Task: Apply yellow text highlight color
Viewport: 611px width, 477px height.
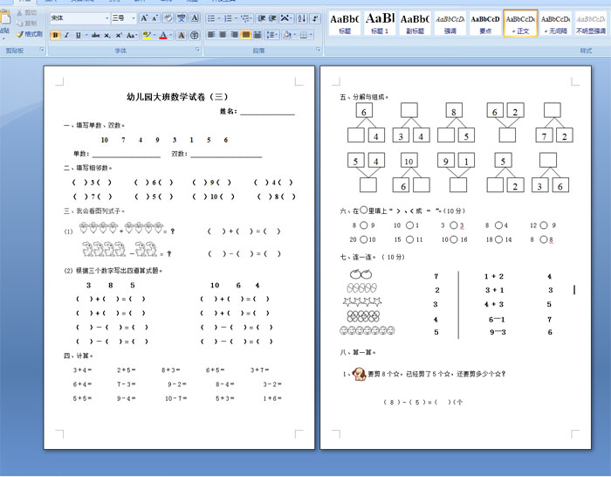Action: (x=146, y=36)
